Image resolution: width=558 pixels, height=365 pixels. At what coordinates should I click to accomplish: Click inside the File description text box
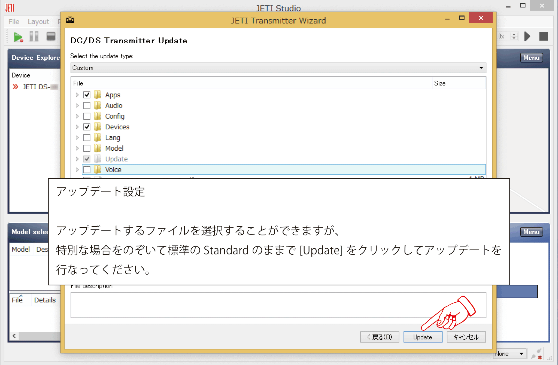pyautogui.click(x=278, y=305)
